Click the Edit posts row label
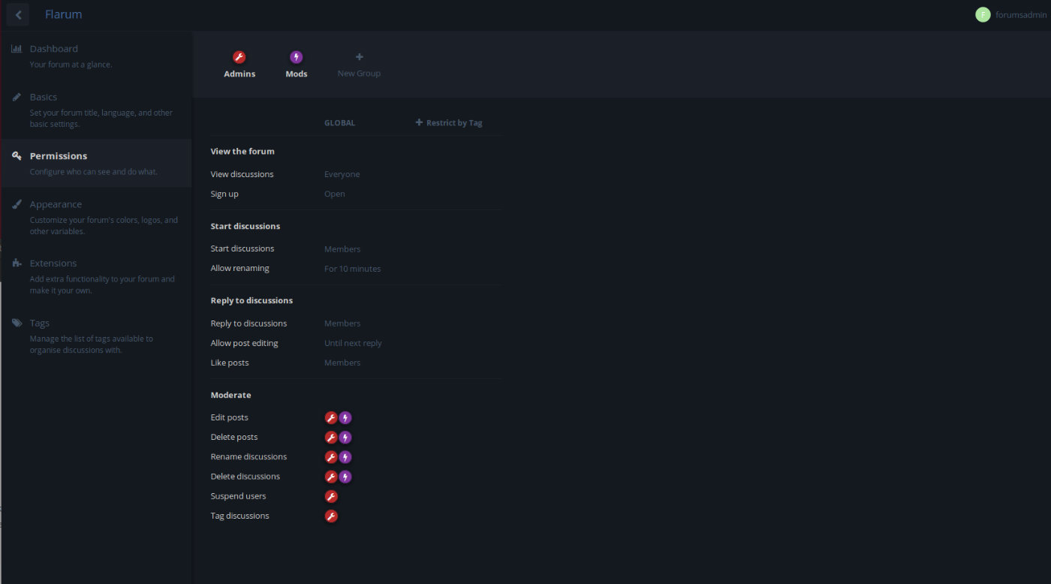This screenshot has width=1051, height=584. 229,417
